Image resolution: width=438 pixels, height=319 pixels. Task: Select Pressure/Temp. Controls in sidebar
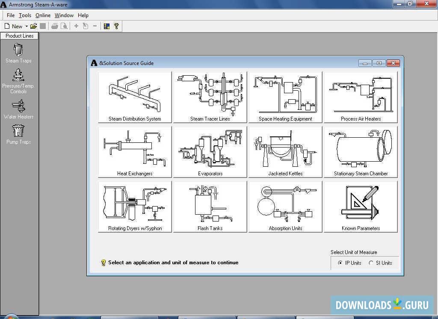pyautogui.click(x=18, y=82)
